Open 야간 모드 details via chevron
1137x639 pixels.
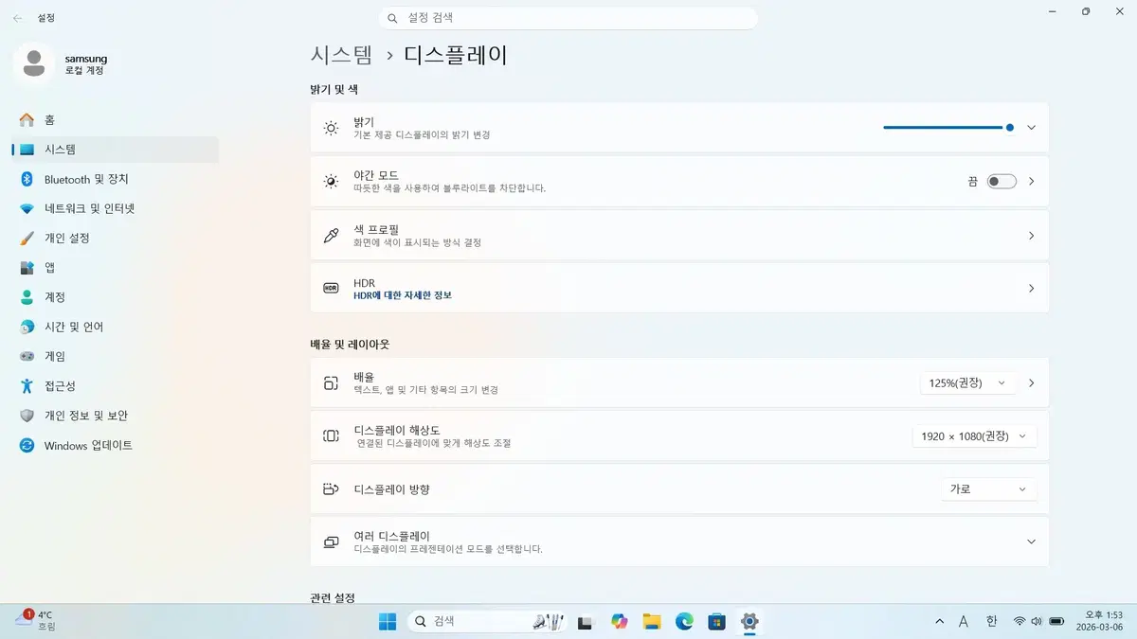(1032, 181)
